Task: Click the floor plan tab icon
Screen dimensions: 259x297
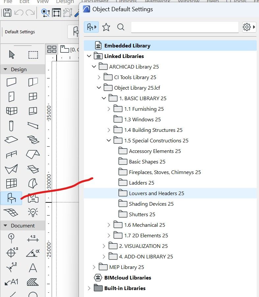Action: coord(65,49)
